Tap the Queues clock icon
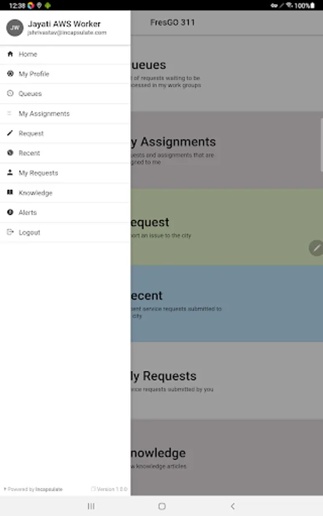Screen dimensions: 323x516 (10, 93)
